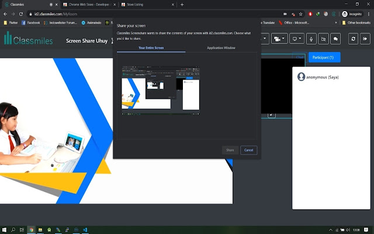This screenshot has width=374, height=234.
Task: Open Visual Studio Code from taskbar
Action: (x=85, y=230)
